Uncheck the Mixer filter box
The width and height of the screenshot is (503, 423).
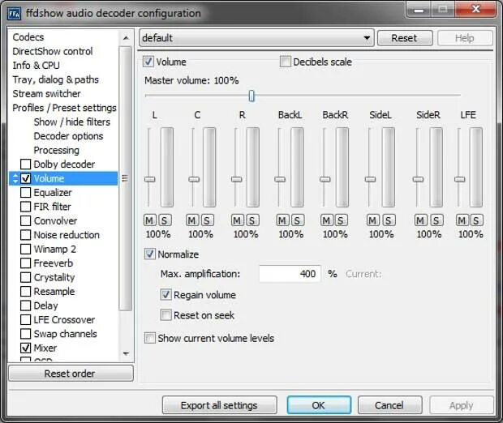pyautogui.click(x=26, y=348)
